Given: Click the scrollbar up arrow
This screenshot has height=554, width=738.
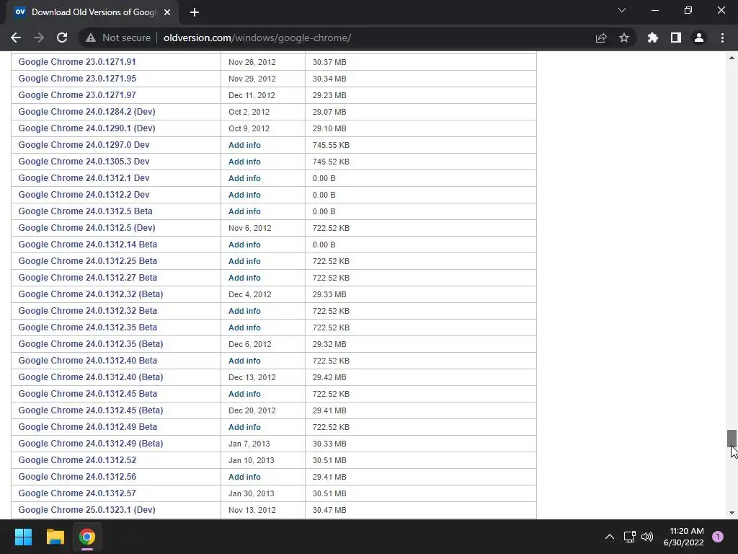Looking at the screenshot, I should 732,58.
